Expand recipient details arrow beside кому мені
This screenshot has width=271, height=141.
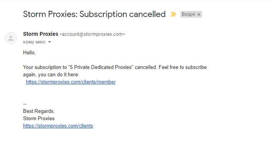tap(50, 42)
